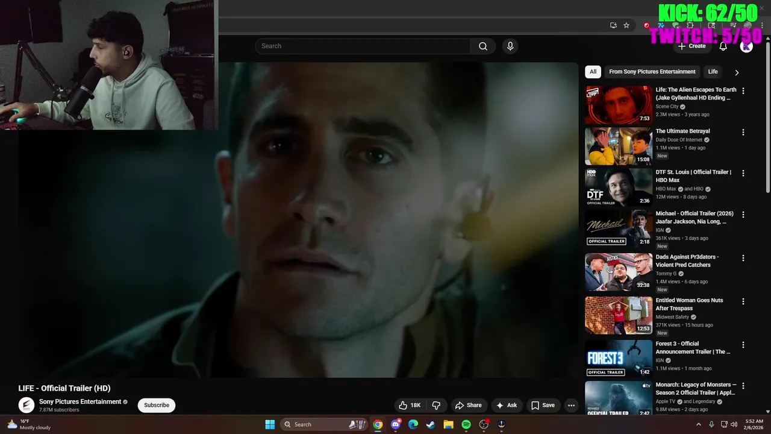Open Chrome three-dot menu
771x434 pixels.
click(761, 25)
